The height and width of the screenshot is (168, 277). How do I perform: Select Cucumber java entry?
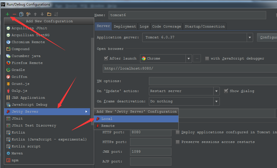pos(47,56)
